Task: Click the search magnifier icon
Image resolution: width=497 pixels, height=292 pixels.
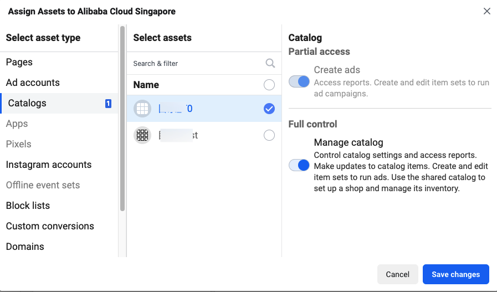Action: pos(270,63)
